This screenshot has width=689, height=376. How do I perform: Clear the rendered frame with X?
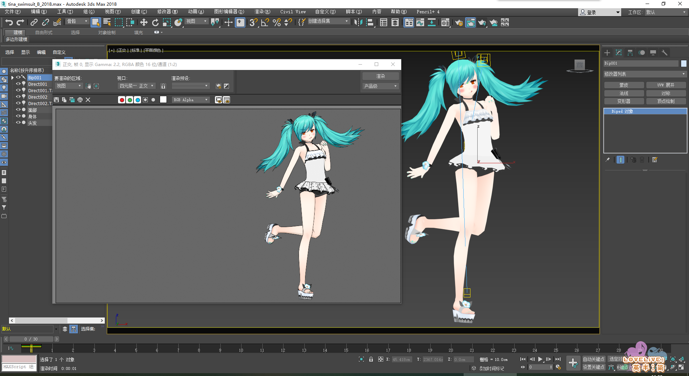click(x=88, y=100)
